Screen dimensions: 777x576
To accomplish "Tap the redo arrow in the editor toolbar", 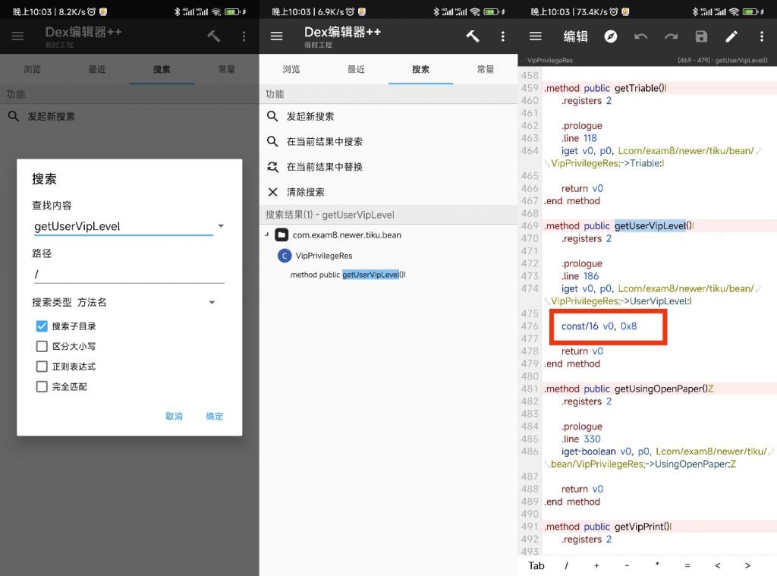I will point(672,36).
